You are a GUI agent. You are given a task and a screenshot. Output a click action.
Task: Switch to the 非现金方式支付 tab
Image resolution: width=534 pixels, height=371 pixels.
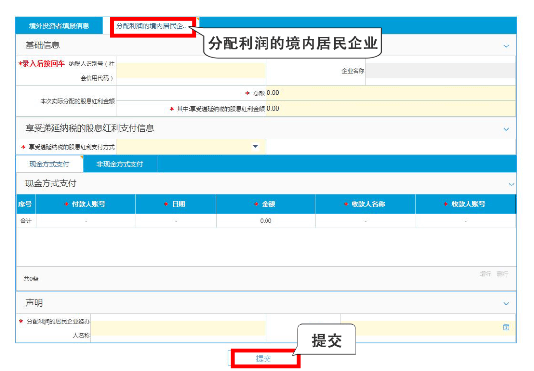point(119,164)
